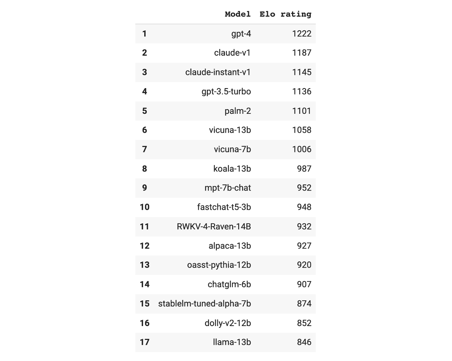Select Elo rating 1006 for vicuna-7b
This screenshot has width=452, height=361.
(x=302, y=149)
